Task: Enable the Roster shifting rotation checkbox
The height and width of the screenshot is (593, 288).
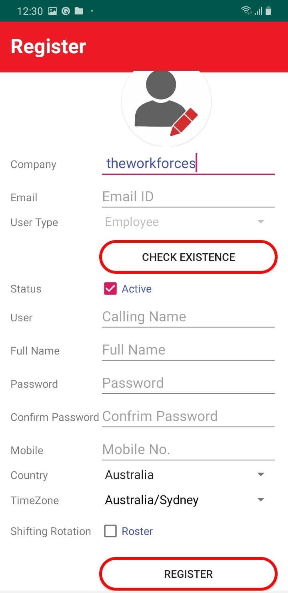Action: click(x=110, y=531)
